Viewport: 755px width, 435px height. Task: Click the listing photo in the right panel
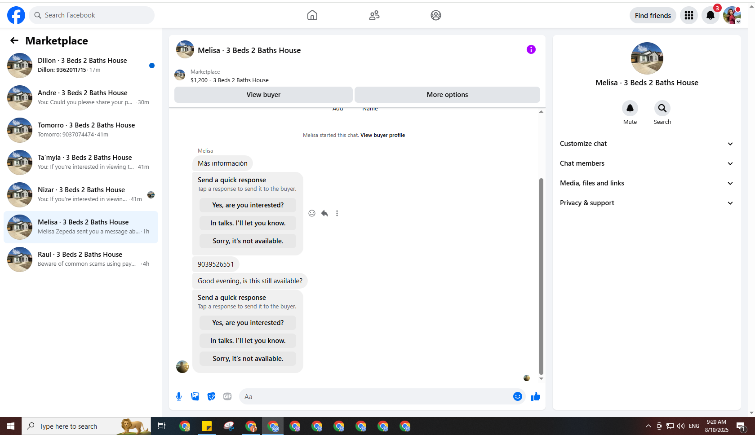[x=647, y=58]
